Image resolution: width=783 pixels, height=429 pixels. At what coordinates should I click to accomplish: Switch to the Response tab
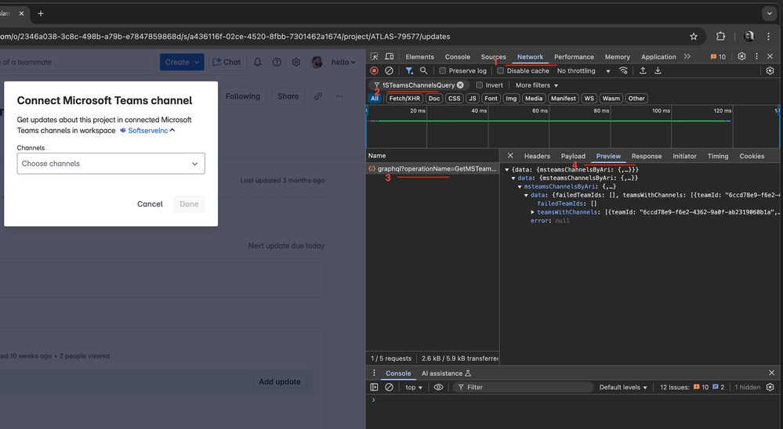click(x=647, y=156)
